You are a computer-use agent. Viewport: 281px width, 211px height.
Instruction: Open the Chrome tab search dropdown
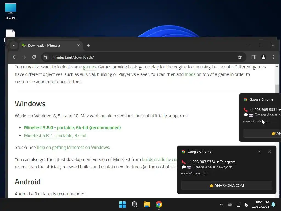click(14, 45)
